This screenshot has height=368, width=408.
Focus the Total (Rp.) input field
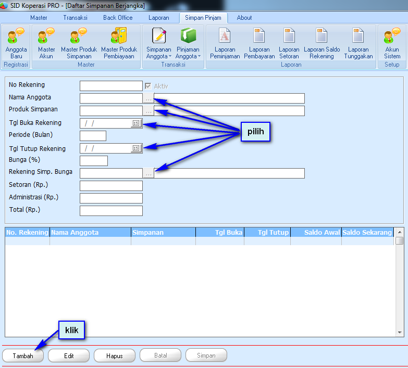(x=111, y=211)
